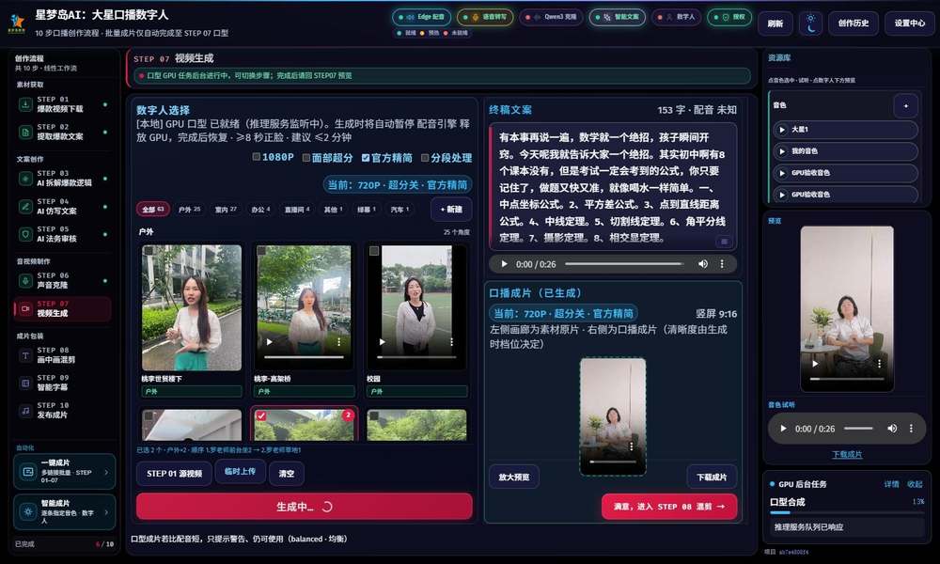Open the 音色试听 player options menu
Image resolution: width=940 pixels, height=564 pixels.
(x=911, y=429)
